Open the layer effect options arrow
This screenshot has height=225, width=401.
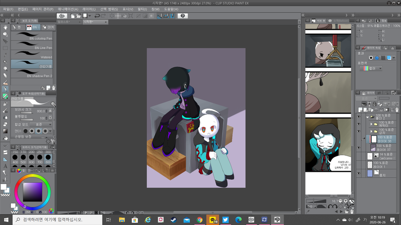click(x=394, y=58)
